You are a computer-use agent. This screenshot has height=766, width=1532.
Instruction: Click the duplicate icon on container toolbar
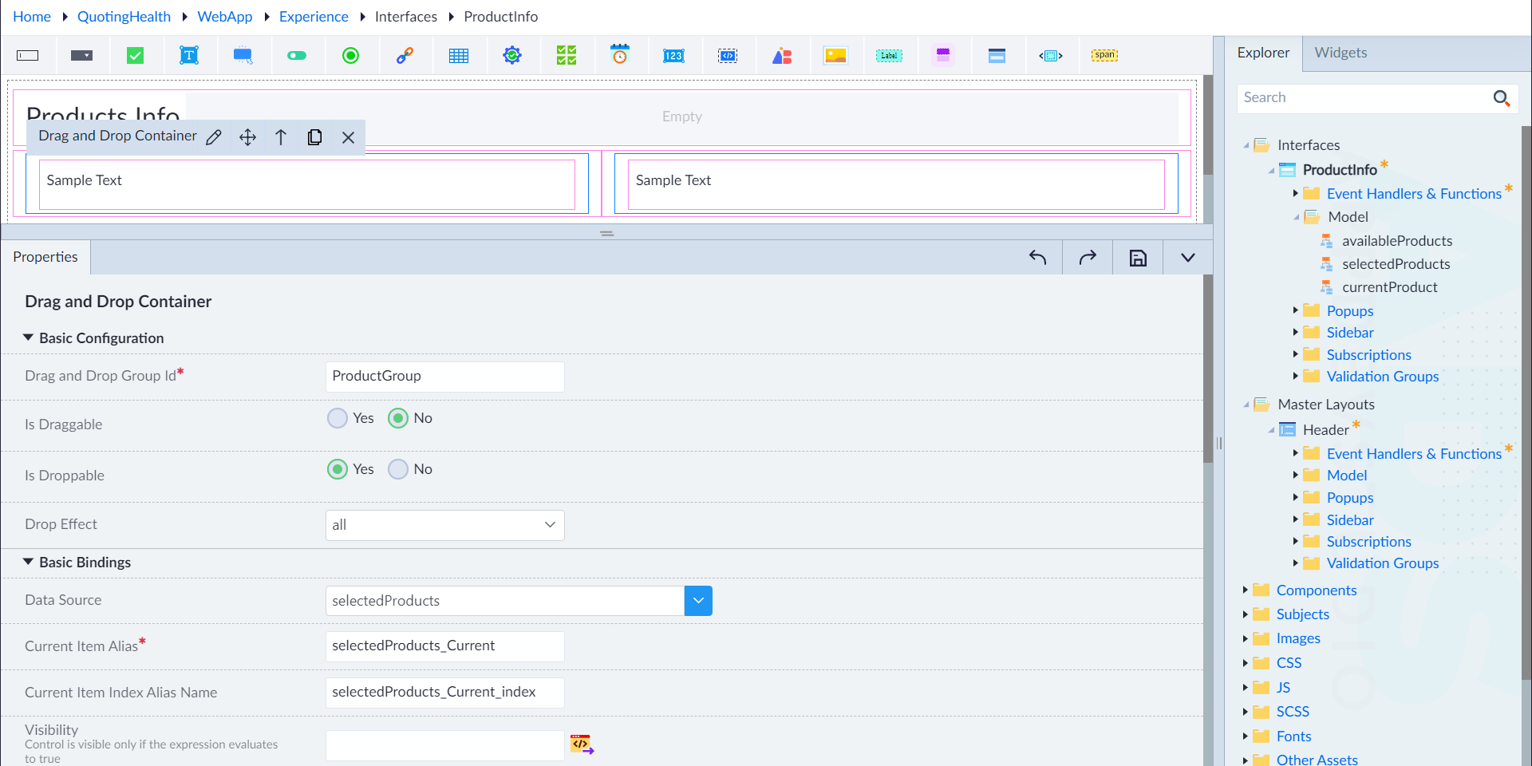315,137
